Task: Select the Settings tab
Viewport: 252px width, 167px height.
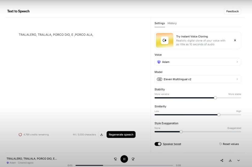Action: (159, 23)
